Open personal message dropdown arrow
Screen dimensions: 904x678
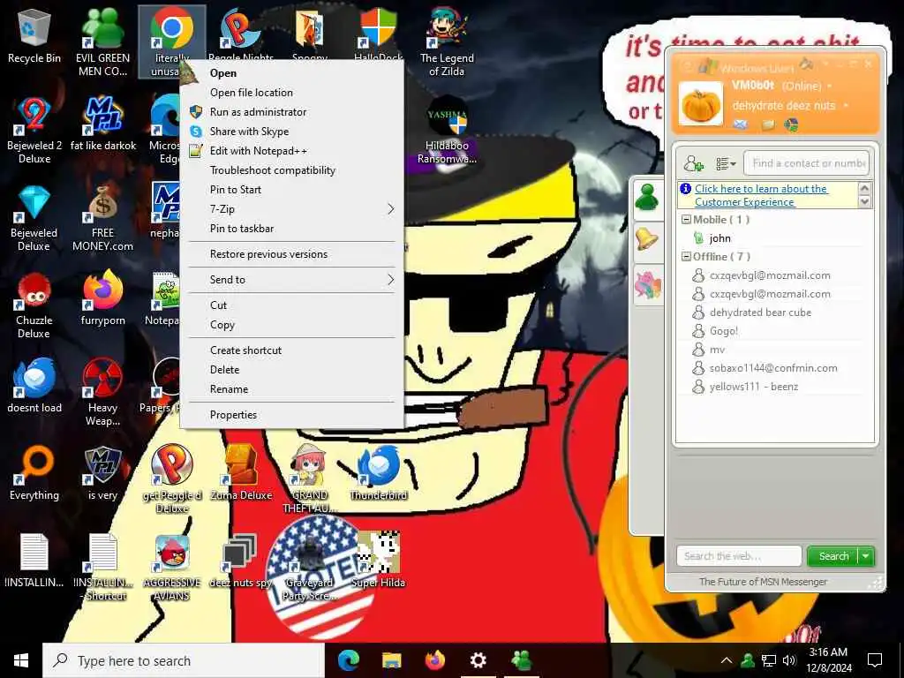(845, 106)
